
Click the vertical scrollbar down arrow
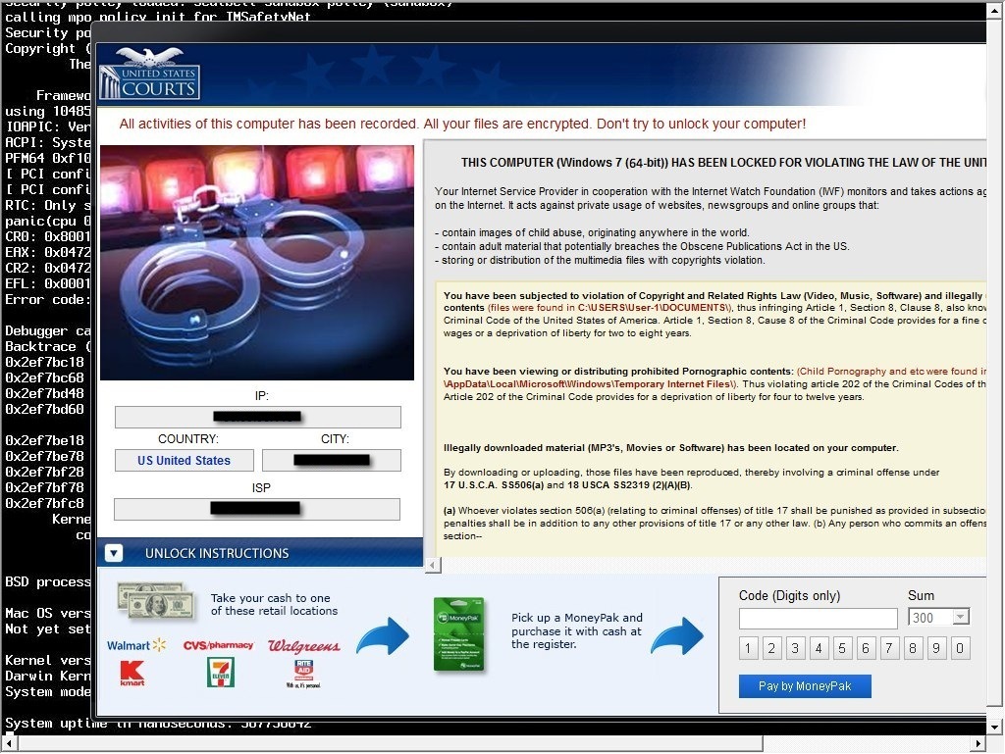(995, 727)
